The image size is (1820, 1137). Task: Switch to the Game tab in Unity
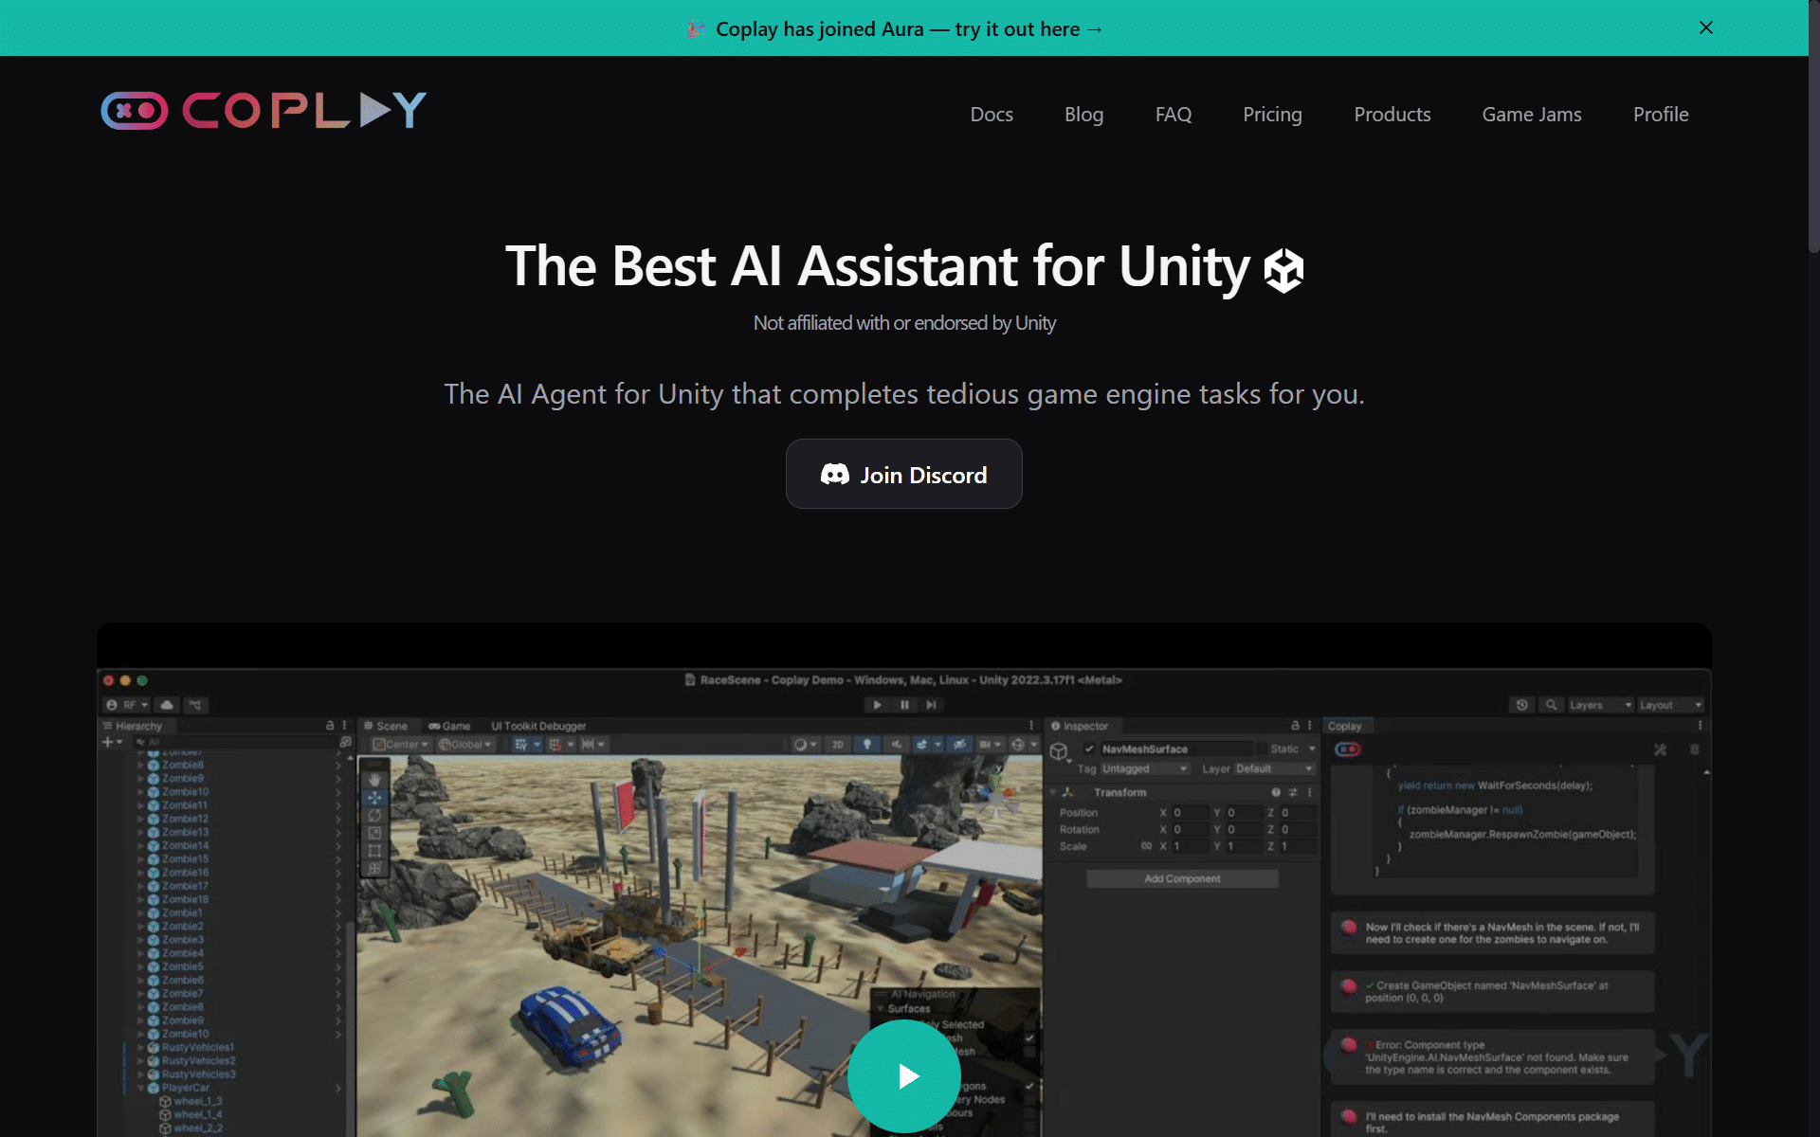click(449, 726)
